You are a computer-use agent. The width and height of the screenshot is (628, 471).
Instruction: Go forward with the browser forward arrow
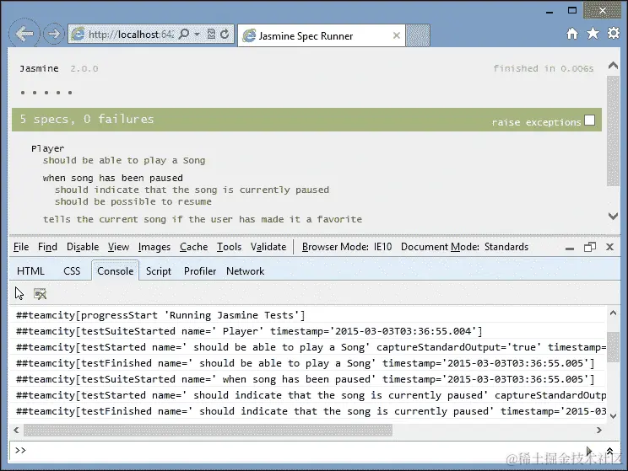coord(54,34)
